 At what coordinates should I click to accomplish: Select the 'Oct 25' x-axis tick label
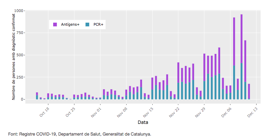[x=70, y=112]
